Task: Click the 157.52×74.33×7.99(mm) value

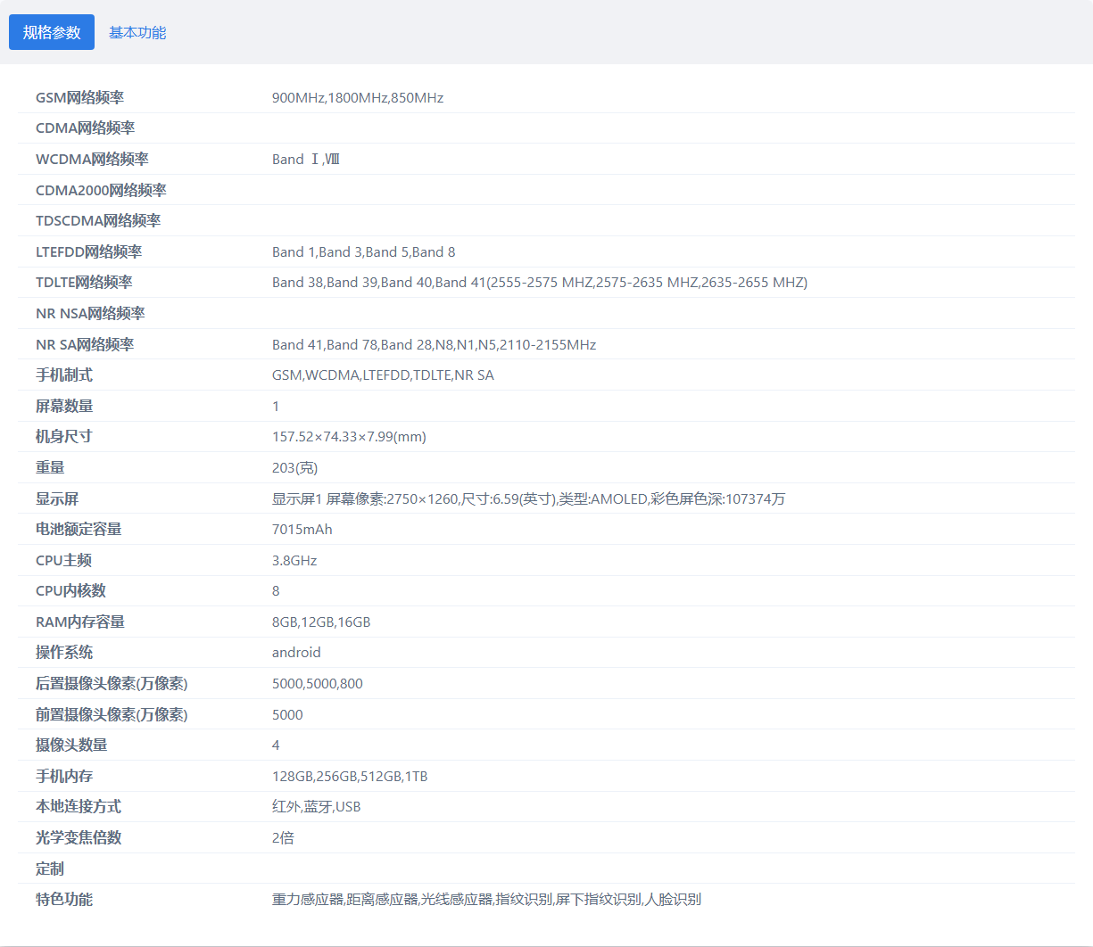Action: (349, 436)
